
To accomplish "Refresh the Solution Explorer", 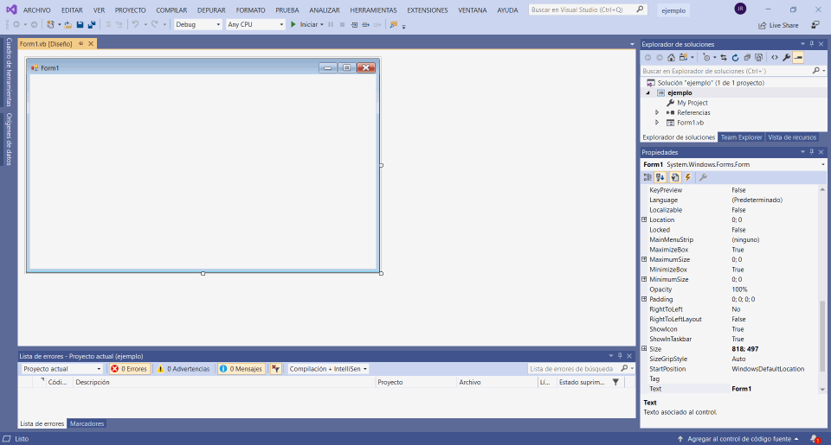I will (x=736, y=57).
